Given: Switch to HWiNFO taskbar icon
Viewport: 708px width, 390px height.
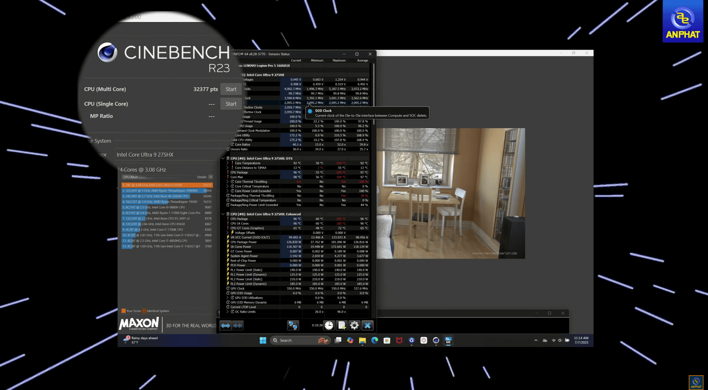Looking at the screenshot, I should pos(448,340).
